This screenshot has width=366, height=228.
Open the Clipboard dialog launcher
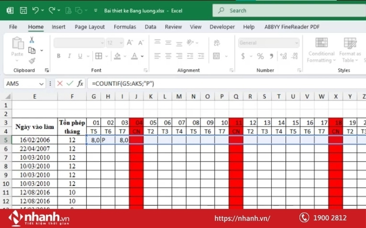pyautogui.click(x=47, y=70)
